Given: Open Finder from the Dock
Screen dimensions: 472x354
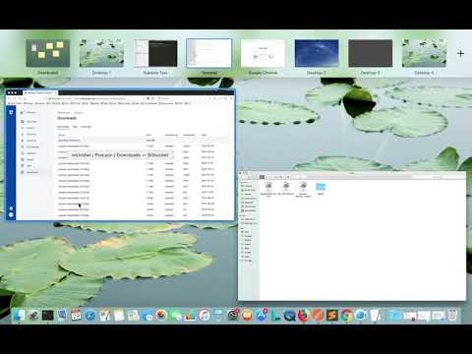Looking at the screenshot, I should click(19, 316).
